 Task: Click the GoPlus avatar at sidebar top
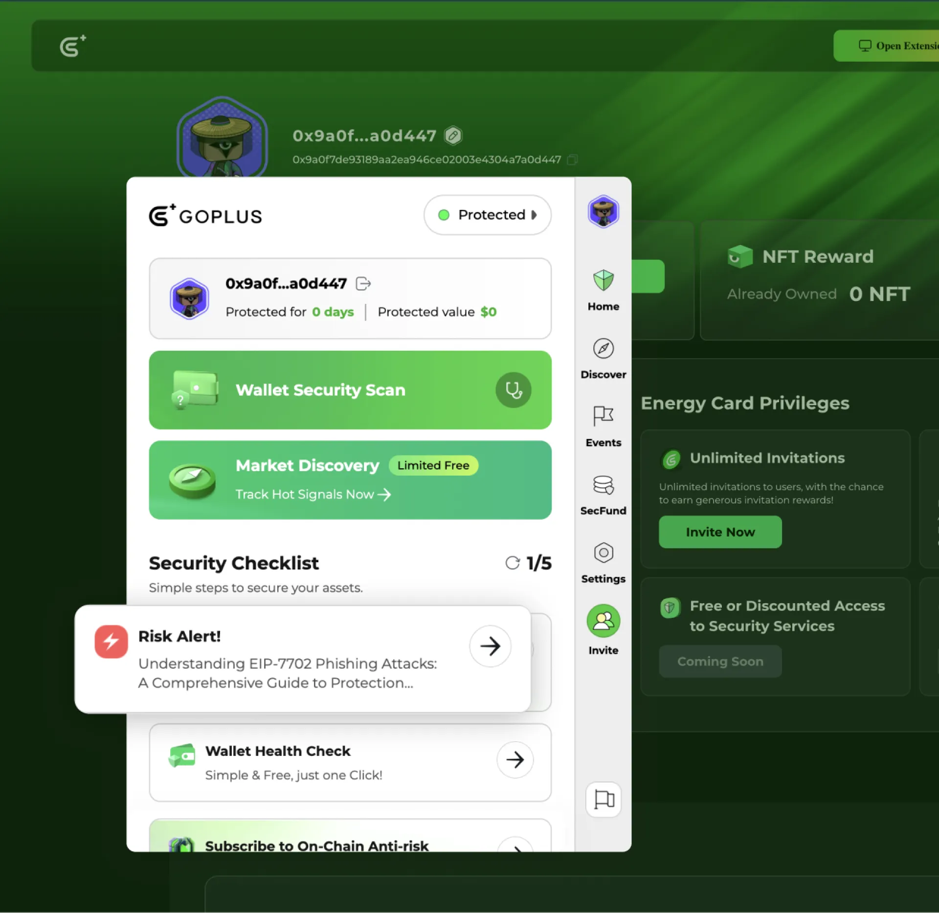pyautogui.click(x=603, y=211)
